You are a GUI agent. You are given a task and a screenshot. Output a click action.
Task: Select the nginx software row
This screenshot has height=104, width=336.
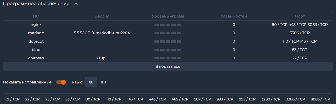tap(36, 25)
